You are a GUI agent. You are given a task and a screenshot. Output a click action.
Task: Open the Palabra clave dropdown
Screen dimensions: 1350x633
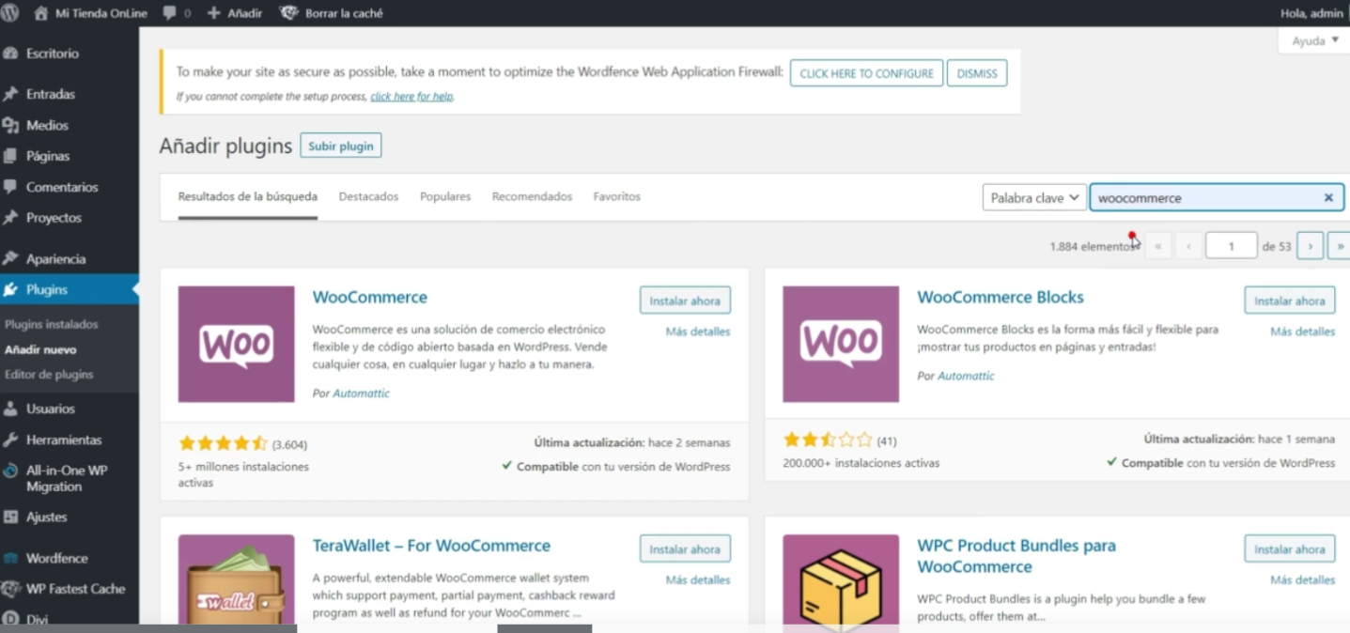tap(1034, 197)
